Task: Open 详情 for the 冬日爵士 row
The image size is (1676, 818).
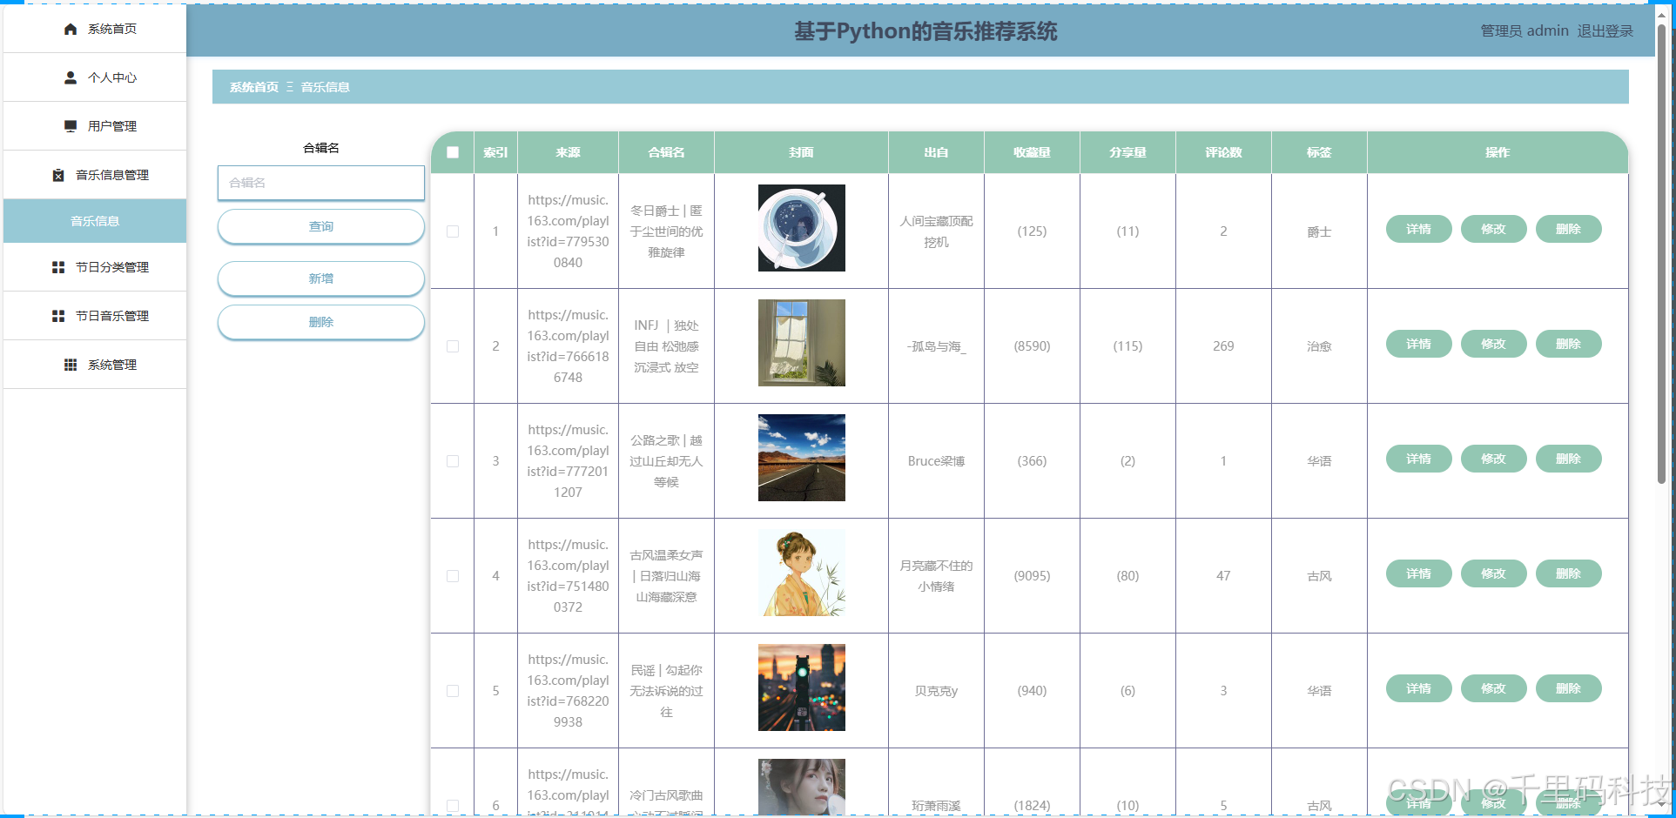Action: (1419, 229)
